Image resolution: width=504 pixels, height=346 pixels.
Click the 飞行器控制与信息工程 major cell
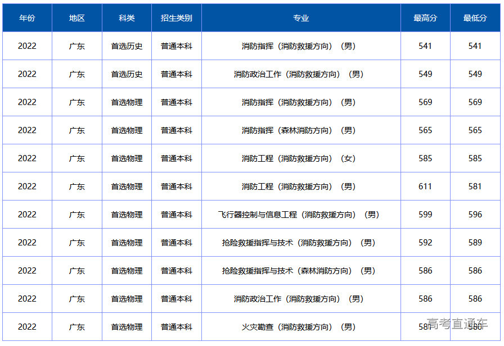click(299, 215)
